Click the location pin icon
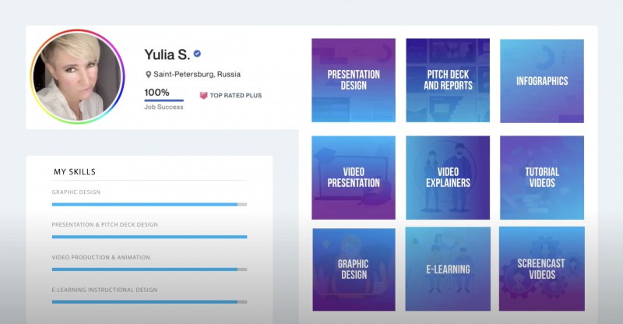This screenshot has width=623, height=324. (148, 75)
